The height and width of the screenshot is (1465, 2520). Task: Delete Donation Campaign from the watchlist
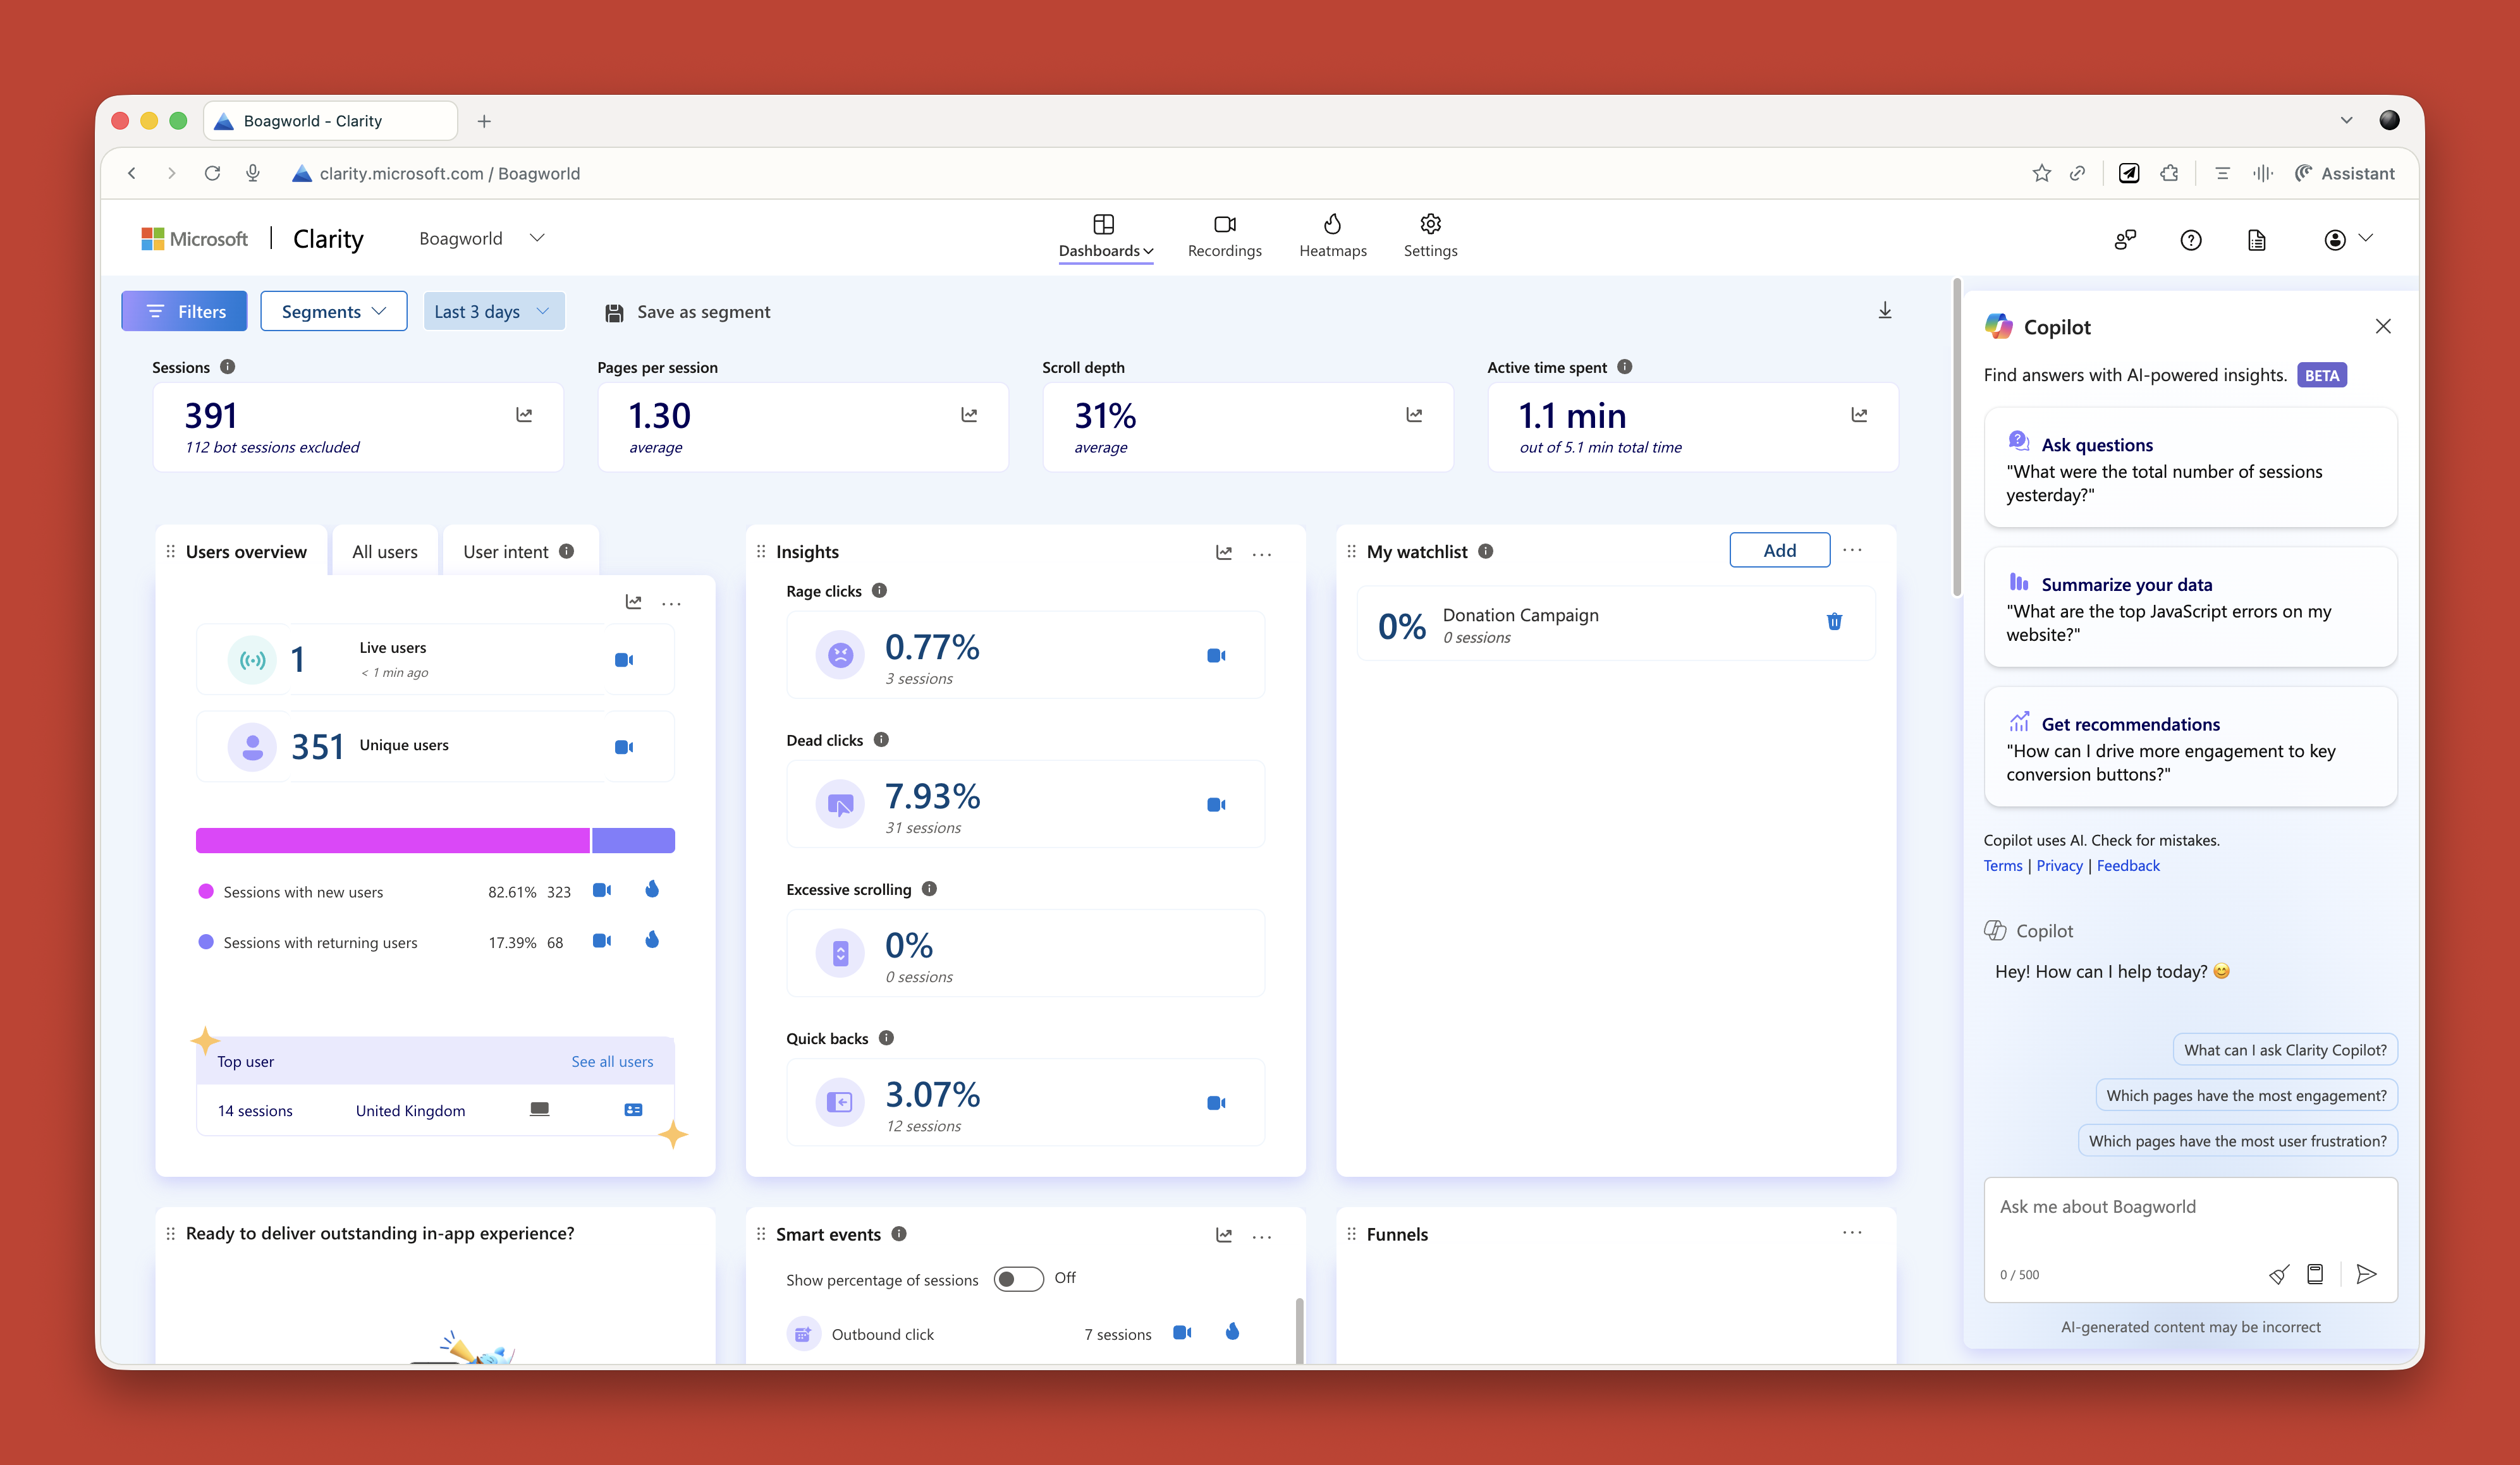coord(1834,621)
